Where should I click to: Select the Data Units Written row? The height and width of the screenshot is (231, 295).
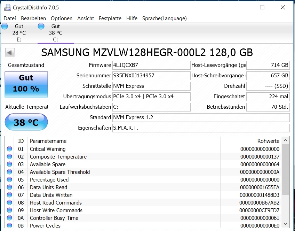point(143,195)
